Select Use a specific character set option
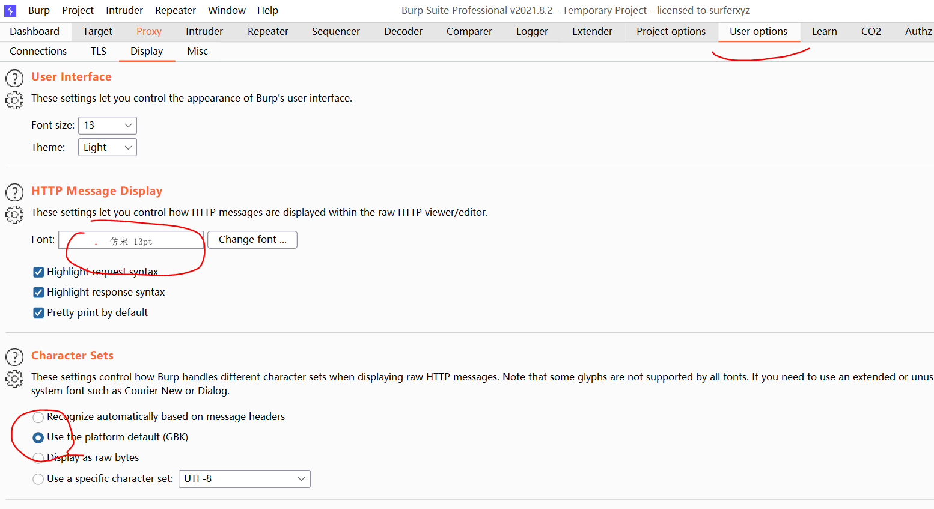Screen dimensions: 934x509 click(x=38, y=479)
